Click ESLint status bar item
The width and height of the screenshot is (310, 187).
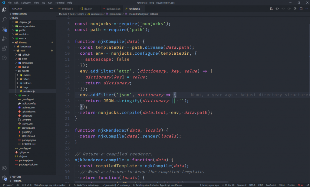[282, 185]
